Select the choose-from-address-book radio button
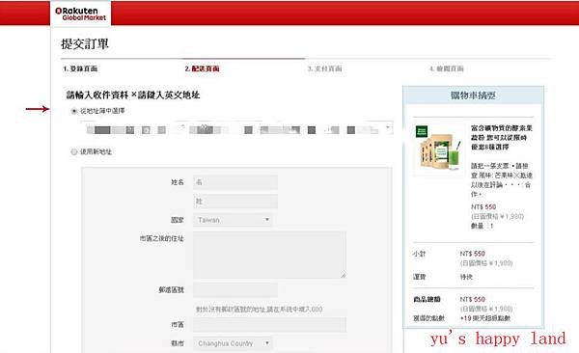 [x=74, y=111]
